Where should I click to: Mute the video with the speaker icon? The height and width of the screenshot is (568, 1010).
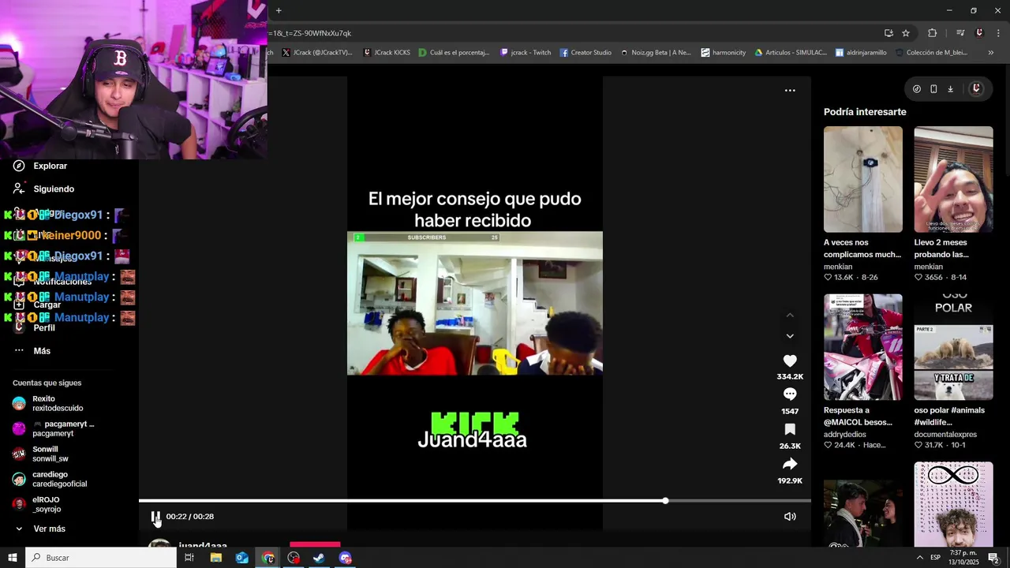coord(790,517)
